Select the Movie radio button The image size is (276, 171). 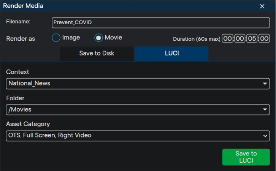pyautogui.click(x=98, y=38)
